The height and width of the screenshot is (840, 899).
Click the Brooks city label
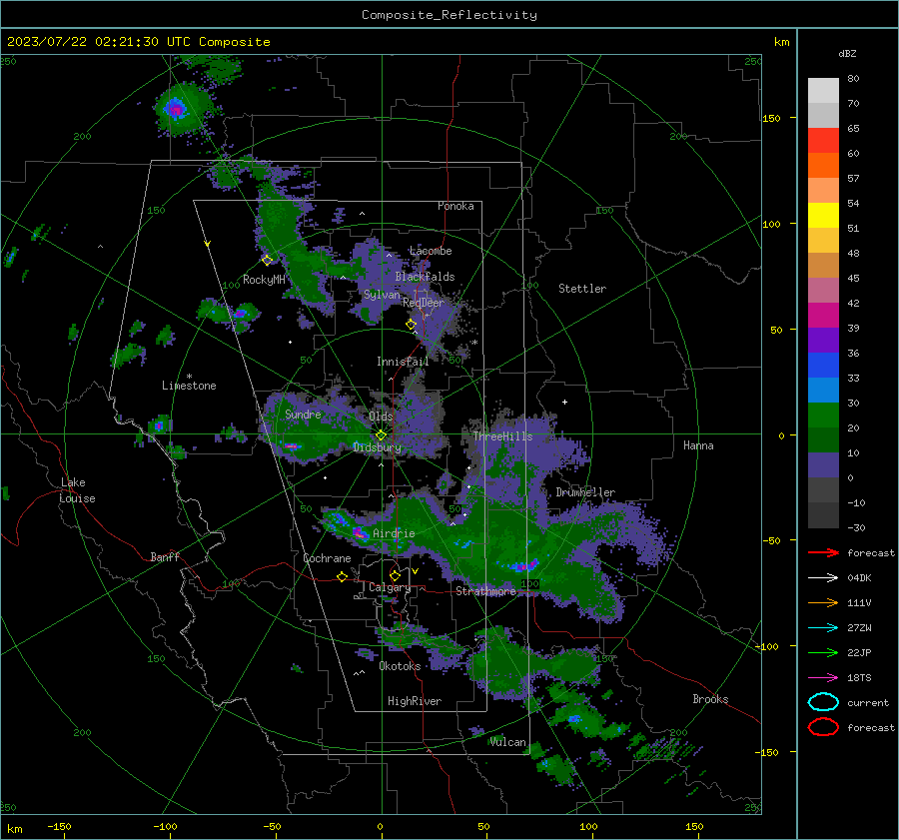[x=710, y=699]
